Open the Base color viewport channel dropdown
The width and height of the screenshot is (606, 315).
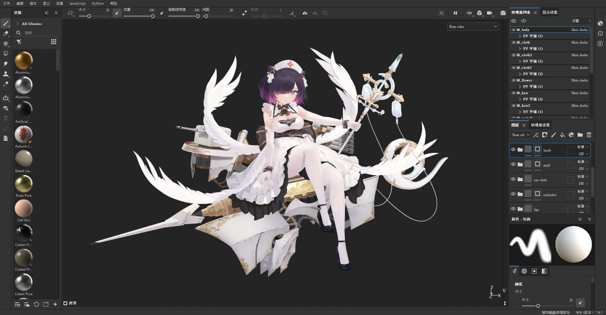point(473,27)
